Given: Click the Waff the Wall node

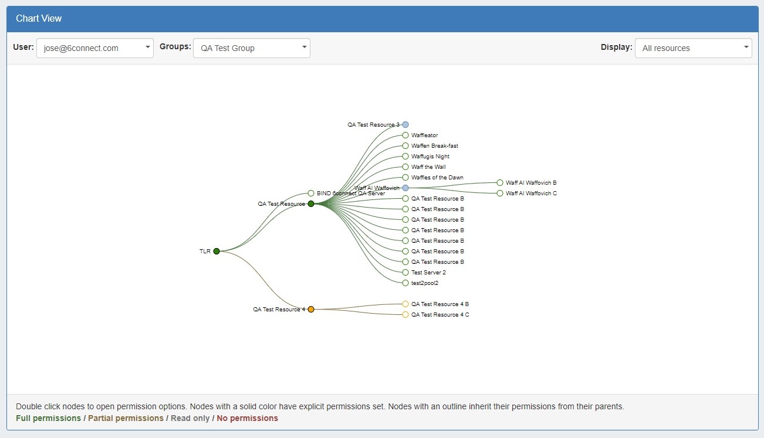Looking at the screenshot, I should pyautogui.click(x=405, y=167).
